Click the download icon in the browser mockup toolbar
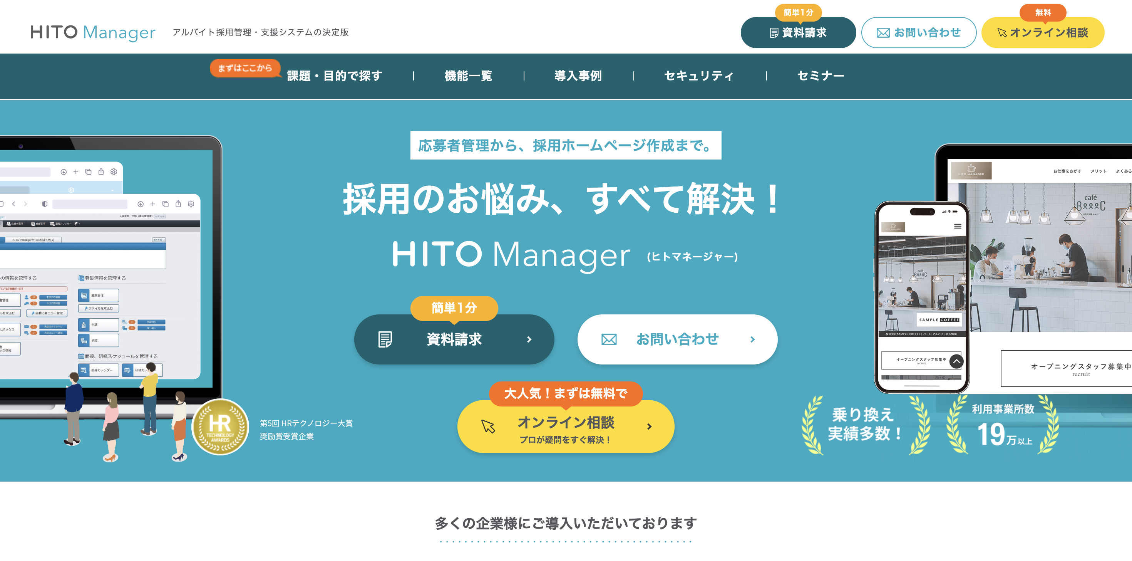The height and width of the screenshot is (561, 1132). 141,205
